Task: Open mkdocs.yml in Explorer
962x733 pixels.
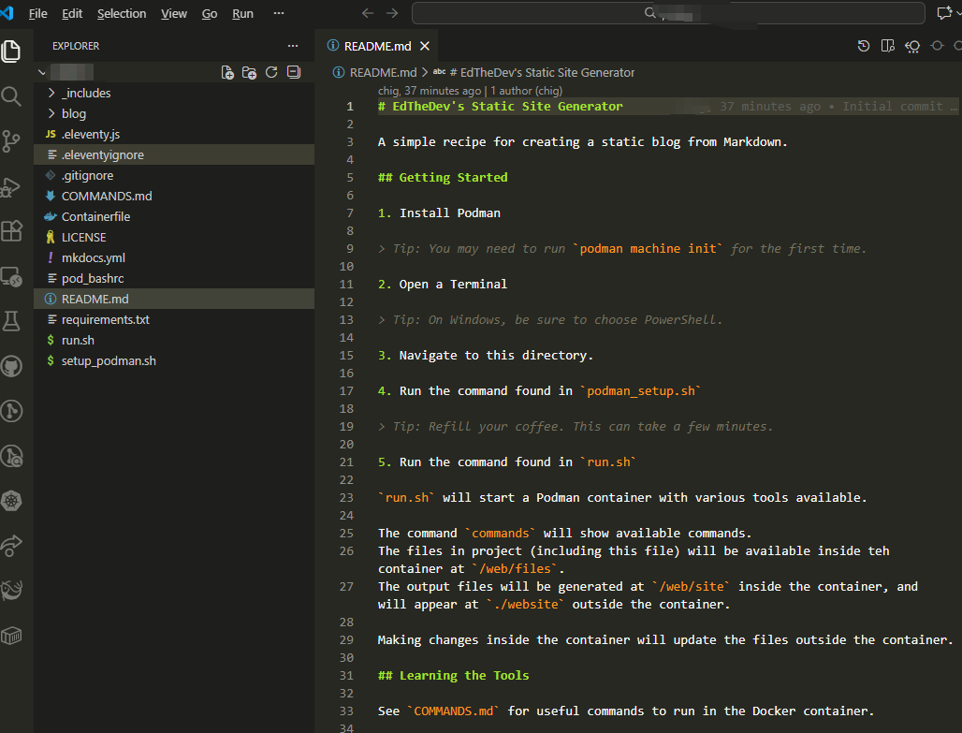Action: pyautogui.click(x=94, y=257)
